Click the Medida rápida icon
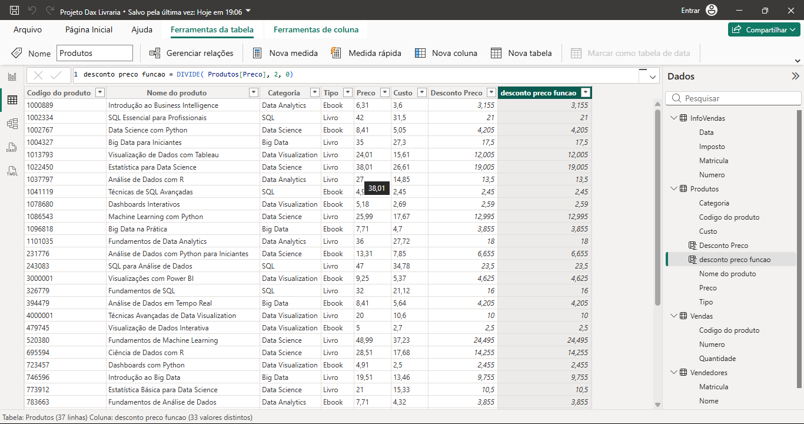804x424 pixels. [336, 53]
